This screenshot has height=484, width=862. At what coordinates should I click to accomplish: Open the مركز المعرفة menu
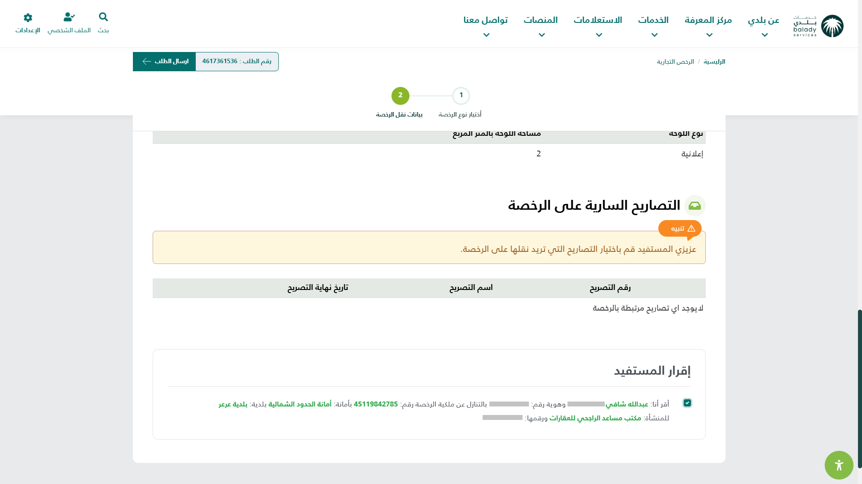click(x=708, y=21)
